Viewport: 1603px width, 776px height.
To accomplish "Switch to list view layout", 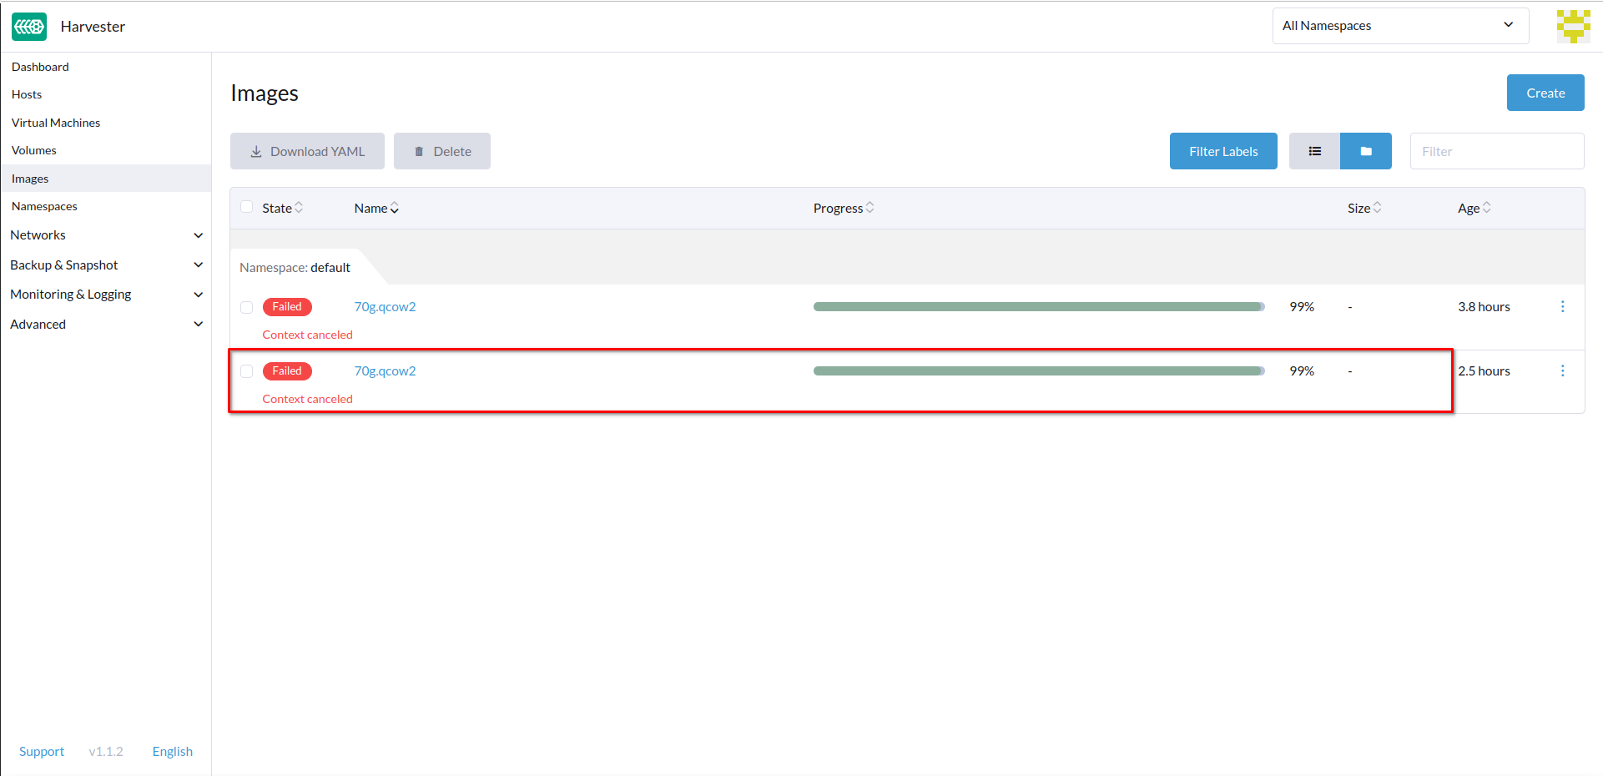I will [1314, 151].
